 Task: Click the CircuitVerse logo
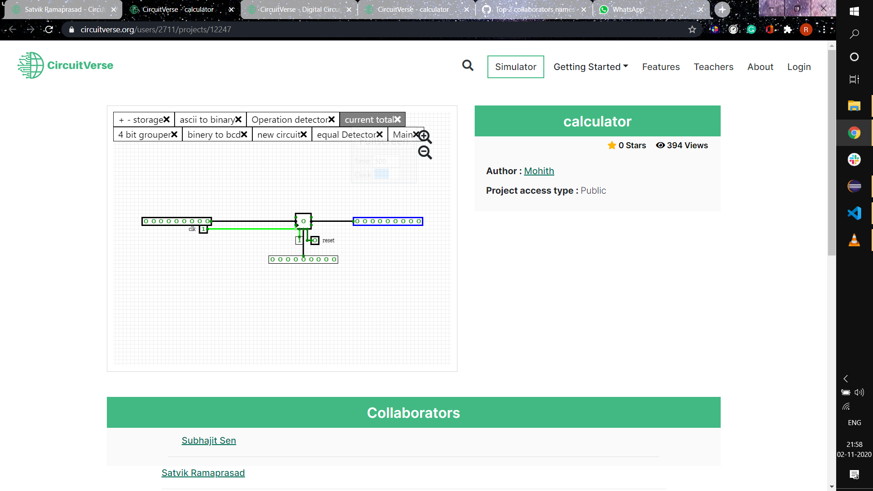click(65, 65)
